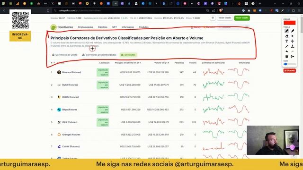Switch to Corretoras de Cripto tab
Viewport: 303px width, 170px height.
pyautogui.click(x=65, y=55)
